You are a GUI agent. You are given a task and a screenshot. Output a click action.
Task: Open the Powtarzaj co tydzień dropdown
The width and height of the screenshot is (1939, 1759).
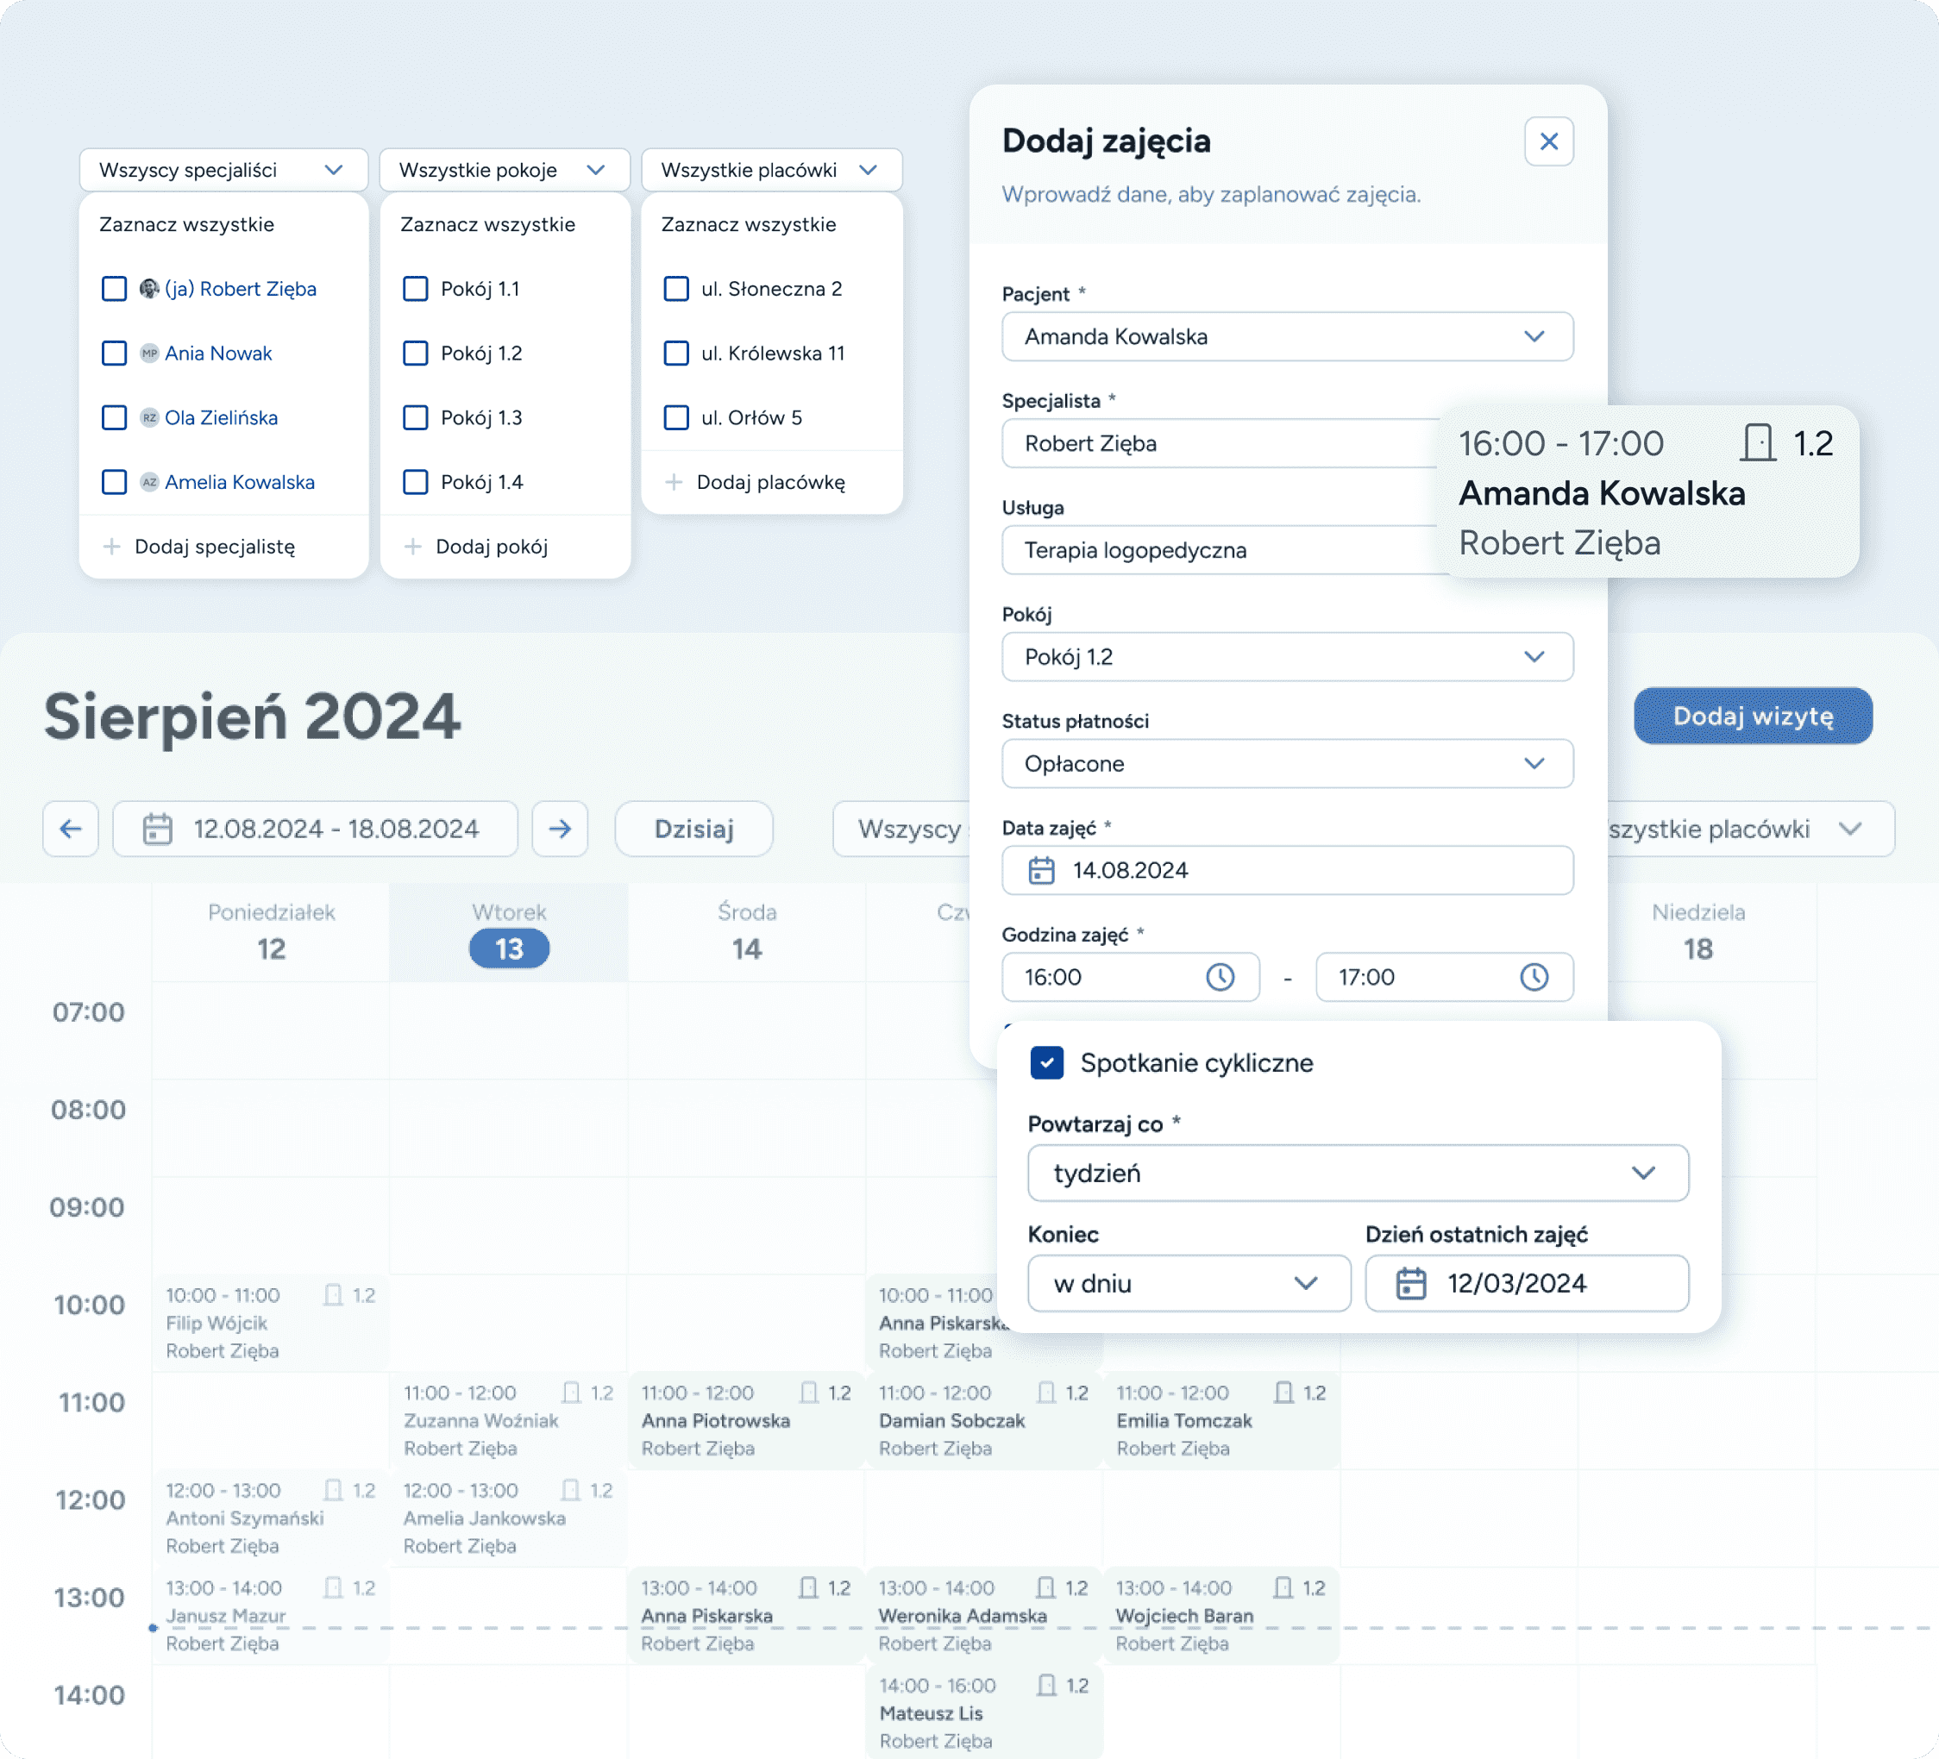[x=1357, y=1174]
